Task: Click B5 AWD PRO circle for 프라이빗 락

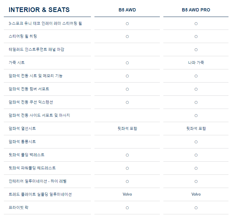Action: point(196,208)
